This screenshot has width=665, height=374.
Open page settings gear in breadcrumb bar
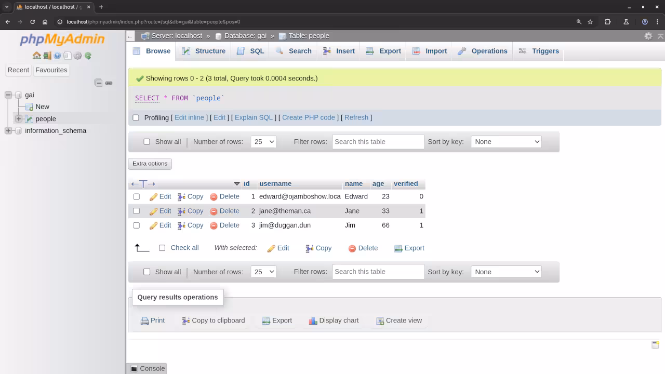point(648,36)
